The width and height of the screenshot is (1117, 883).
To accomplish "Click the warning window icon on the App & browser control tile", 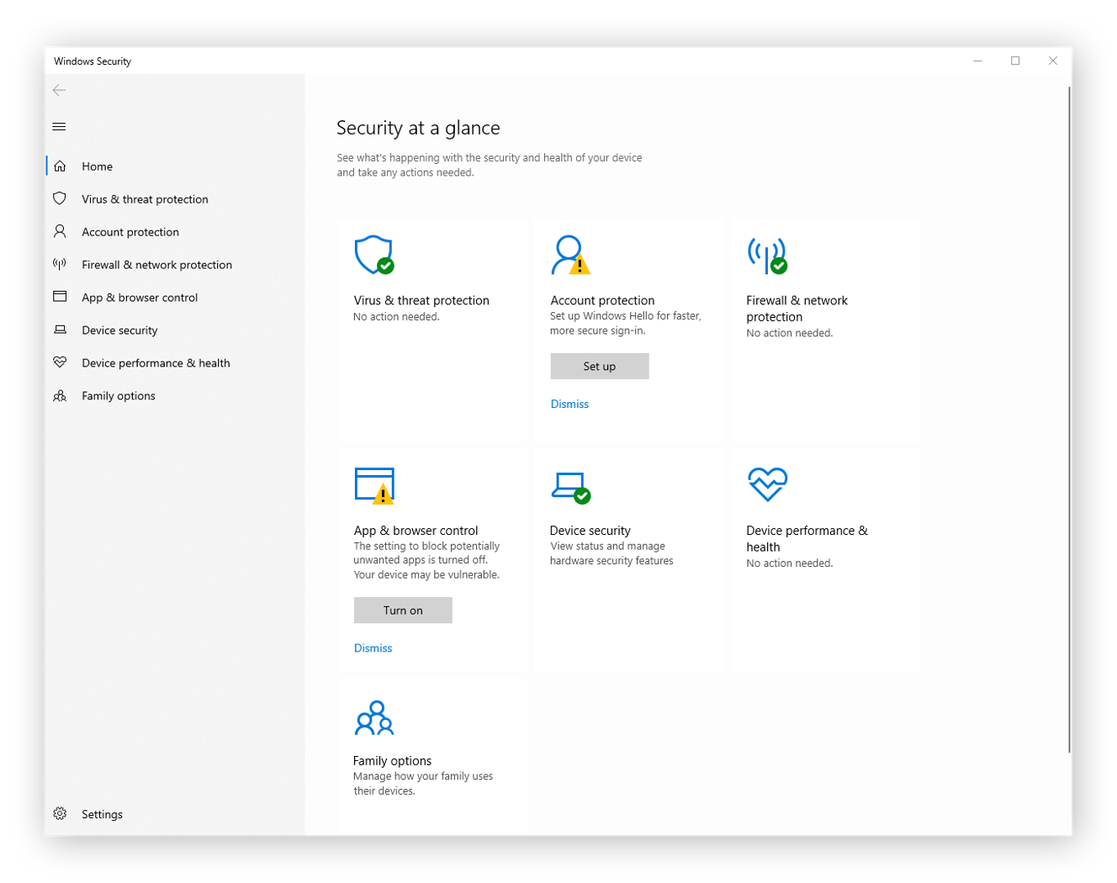I will pos(374,485).
